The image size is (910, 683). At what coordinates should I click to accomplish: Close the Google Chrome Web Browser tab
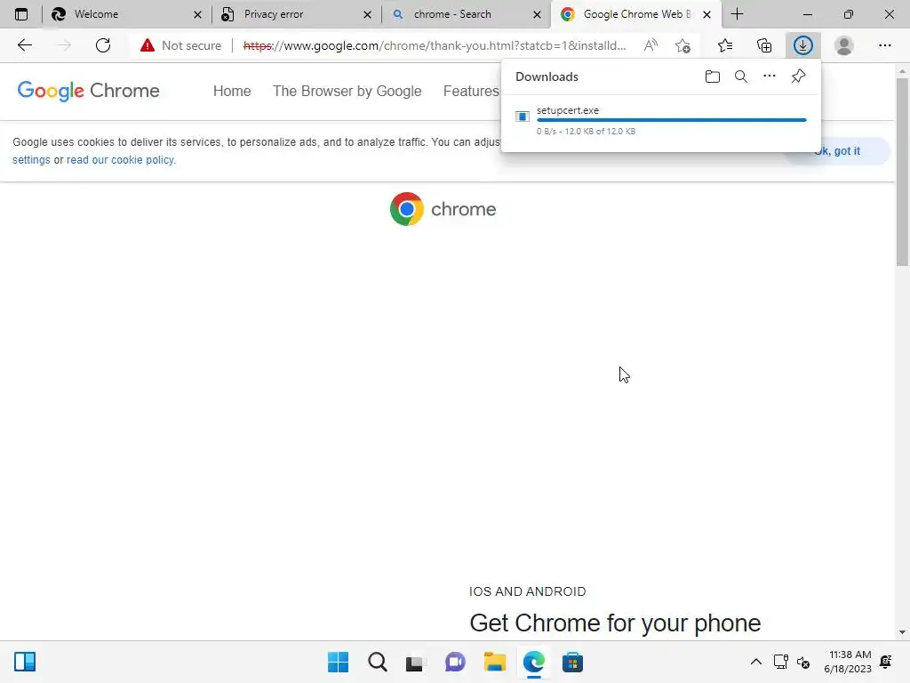706,14
